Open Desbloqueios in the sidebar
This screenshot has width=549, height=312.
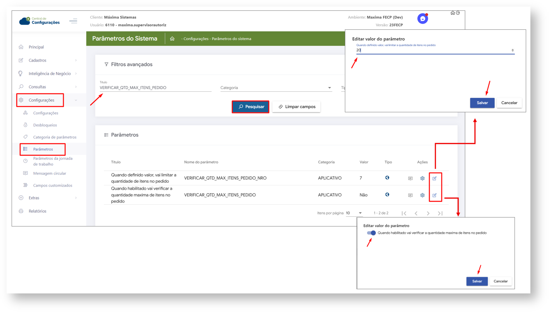click(x=45, y=125)
